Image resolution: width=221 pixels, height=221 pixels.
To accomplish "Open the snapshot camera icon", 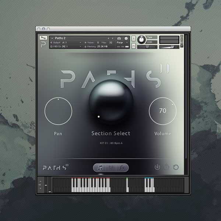I will pos(119,38).
